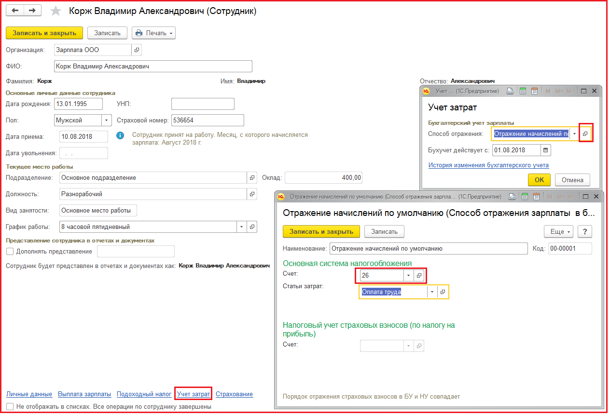Viewport: 610px width, 415px height.
Task: Open the Печать menu
Action: click(153, 33)
